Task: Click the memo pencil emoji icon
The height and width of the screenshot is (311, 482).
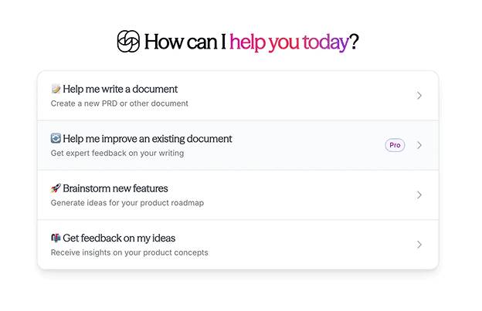Action: (56, 90)
